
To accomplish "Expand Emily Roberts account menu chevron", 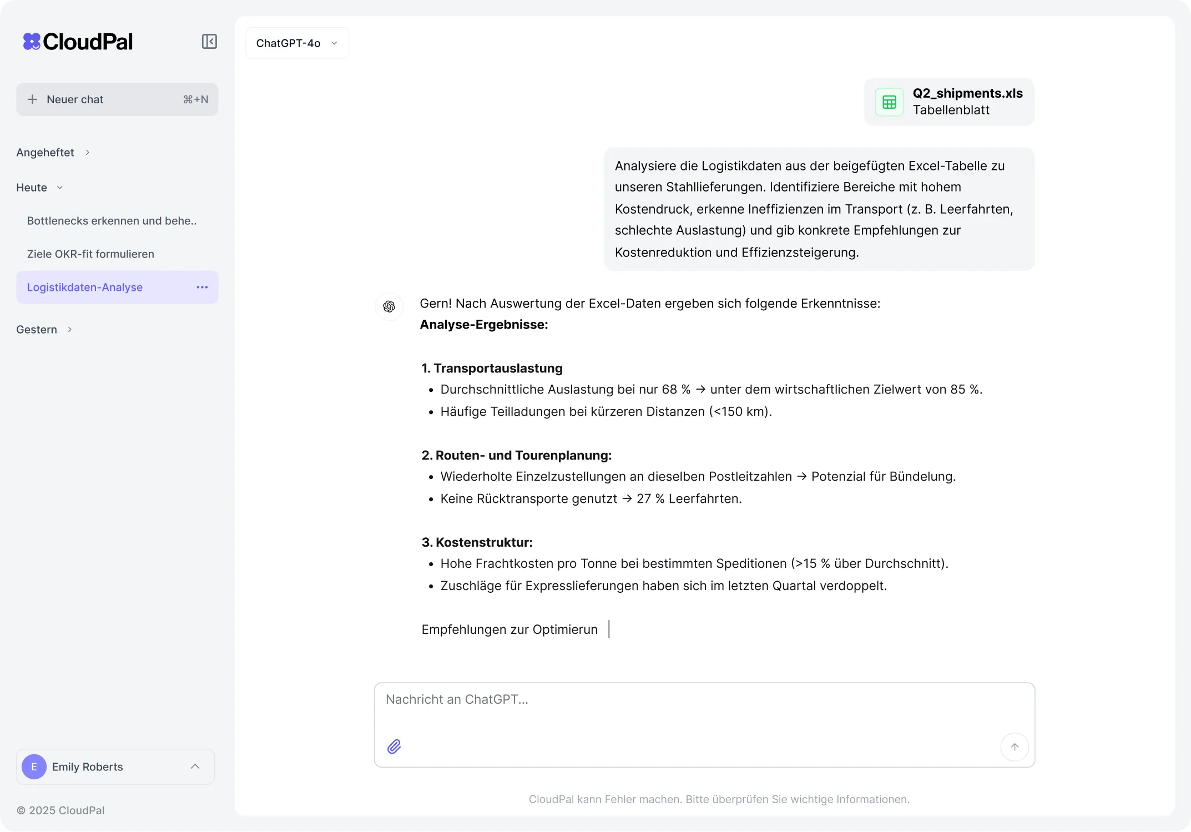I will pyautogui.click(x=195, y=767).
